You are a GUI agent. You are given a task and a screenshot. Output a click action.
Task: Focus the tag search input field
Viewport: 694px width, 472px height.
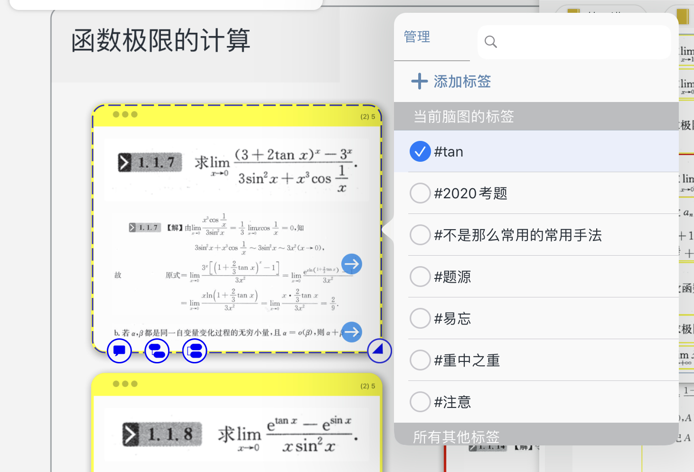(574, 42)
